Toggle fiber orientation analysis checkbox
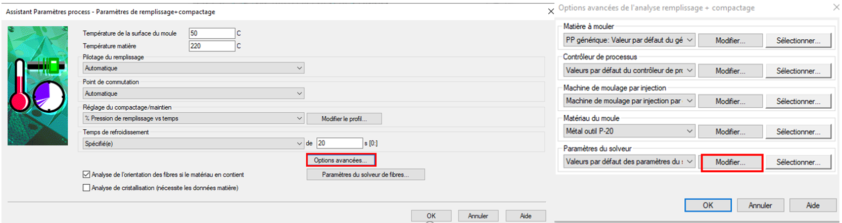This screenshot has width=842, height=223. click(86, 175)
